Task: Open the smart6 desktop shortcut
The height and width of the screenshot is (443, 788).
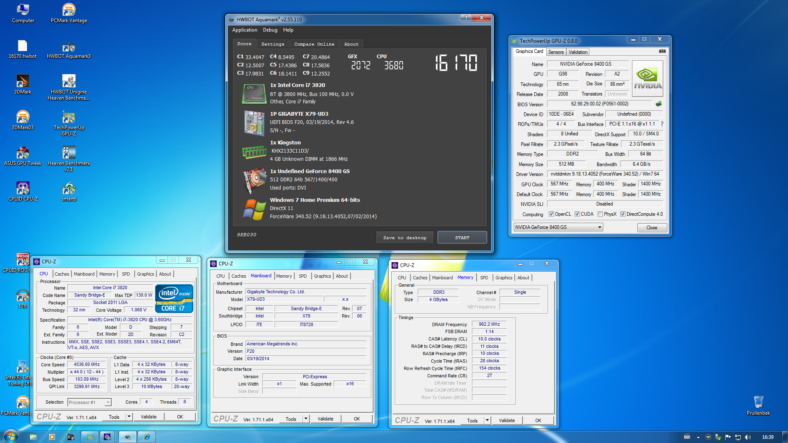Action: [x=69, y=192]
